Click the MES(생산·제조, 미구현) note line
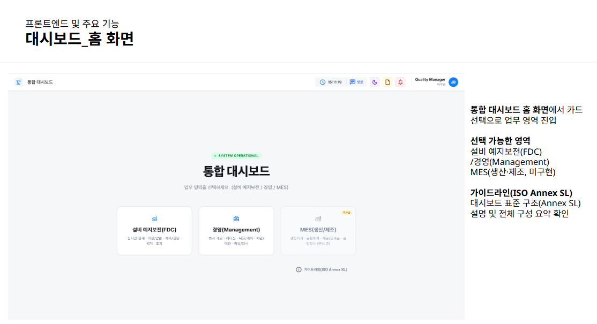The width and height of the screenshot is (597, 324). tap(513, 172)
